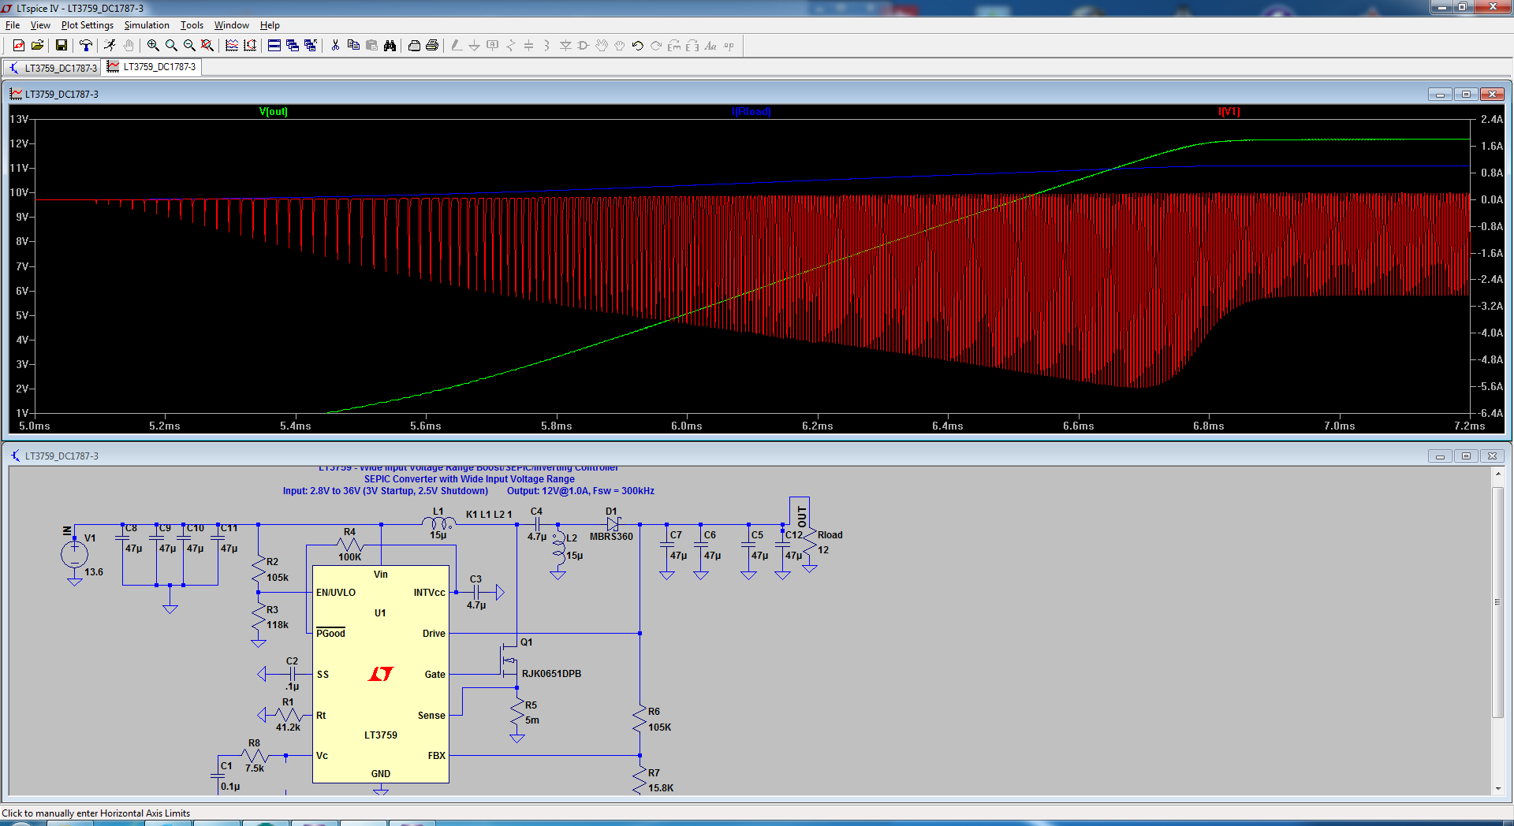Select the Pan magnifier tool
The image size is (1514, 826).
coord(171,46)
